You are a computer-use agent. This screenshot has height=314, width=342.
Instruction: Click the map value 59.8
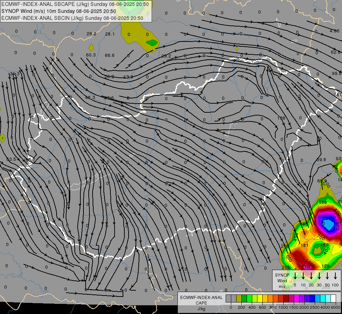pos(321,160)
